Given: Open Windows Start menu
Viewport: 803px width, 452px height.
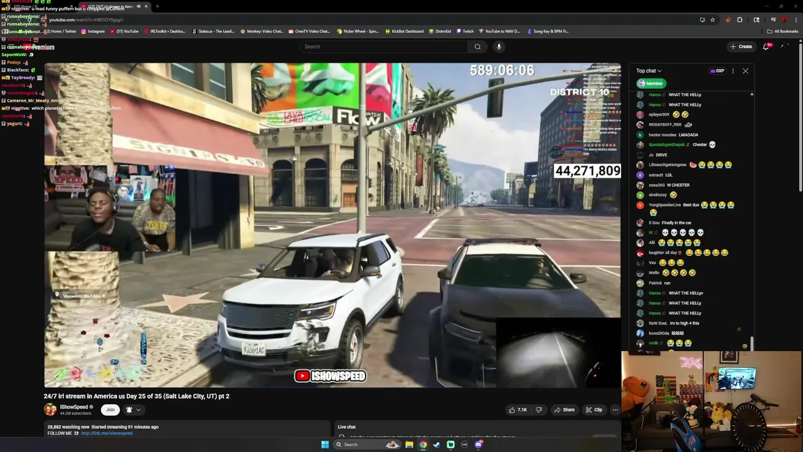Looking at the screenshot, I should pyautogui.click(x=325, y=444).
